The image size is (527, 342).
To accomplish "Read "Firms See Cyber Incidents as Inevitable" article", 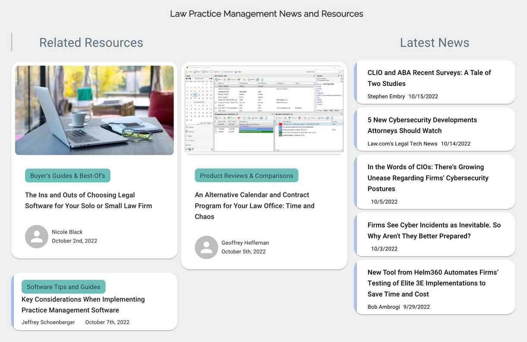I will pyautogui.click(x=434, y=230).
